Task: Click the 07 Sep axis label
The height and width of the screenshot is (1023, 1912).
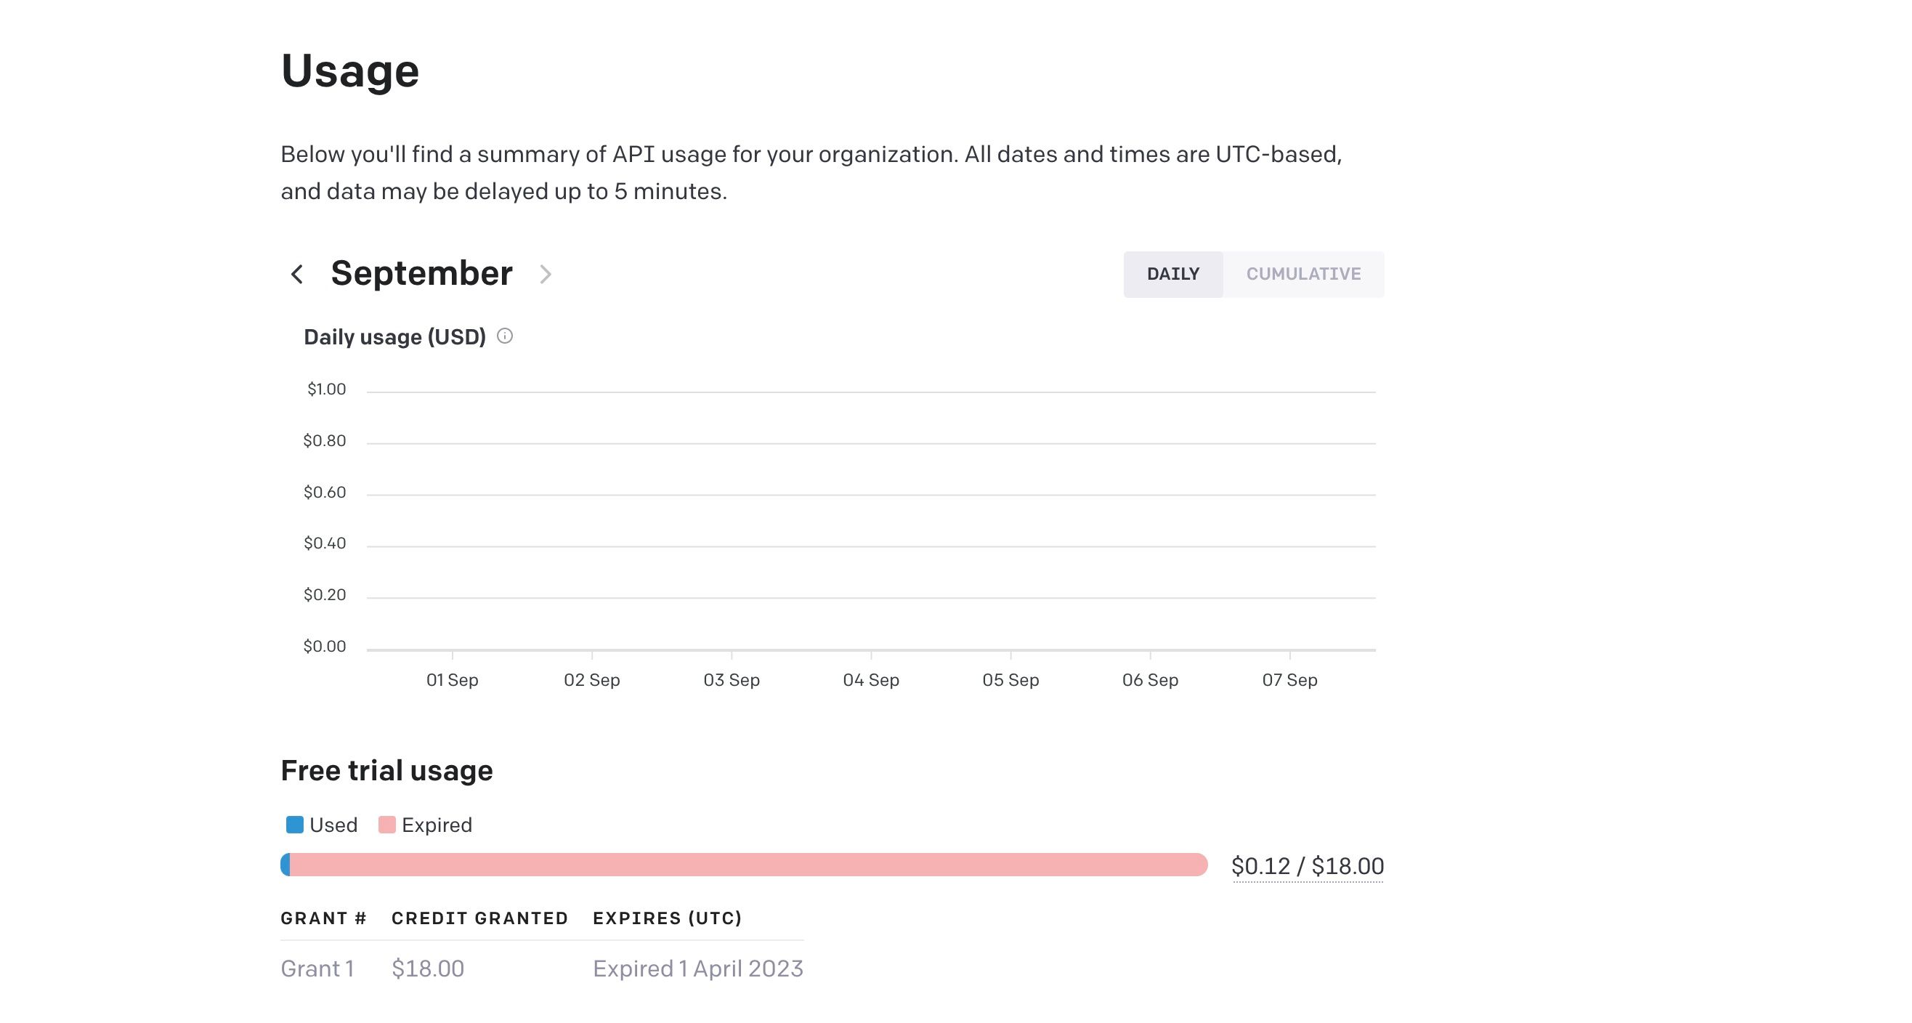Action: point(1290,679)
